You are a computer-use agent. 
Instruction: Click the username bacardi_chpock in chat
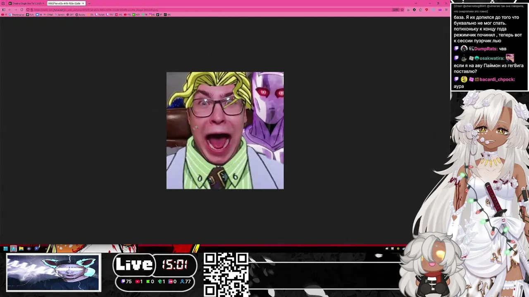tap(497, 79)
